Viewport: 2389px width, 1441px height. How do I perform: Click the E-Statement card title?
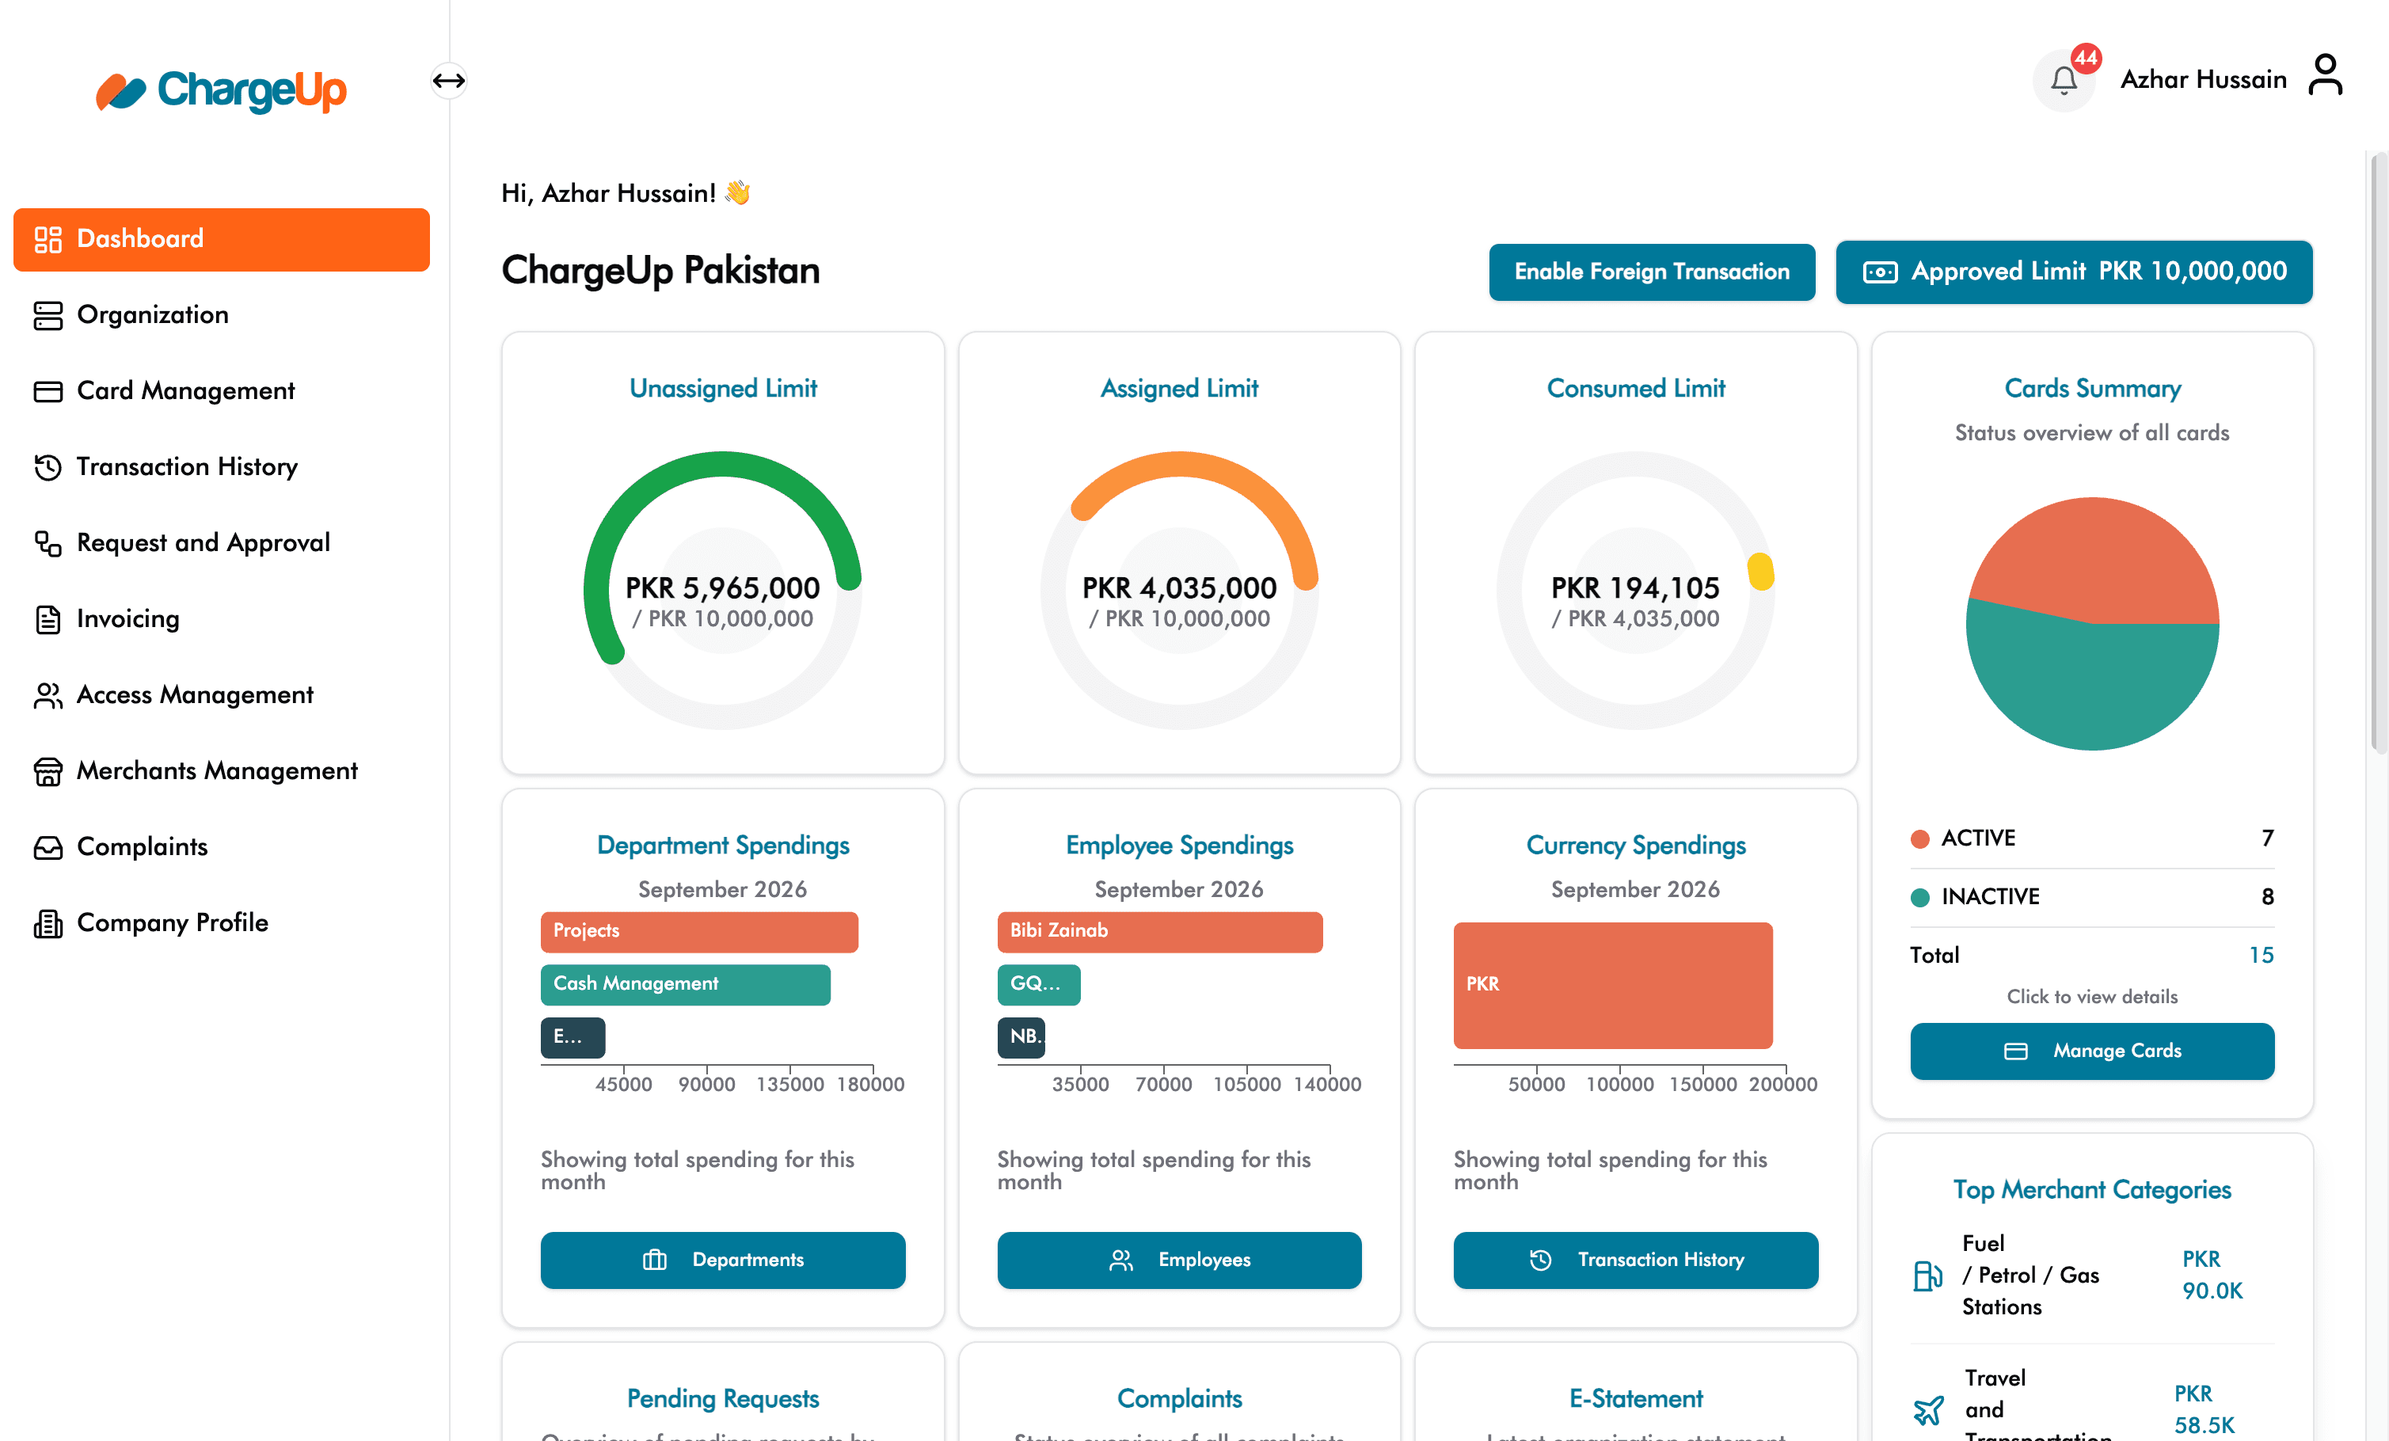(1636, 1399)
